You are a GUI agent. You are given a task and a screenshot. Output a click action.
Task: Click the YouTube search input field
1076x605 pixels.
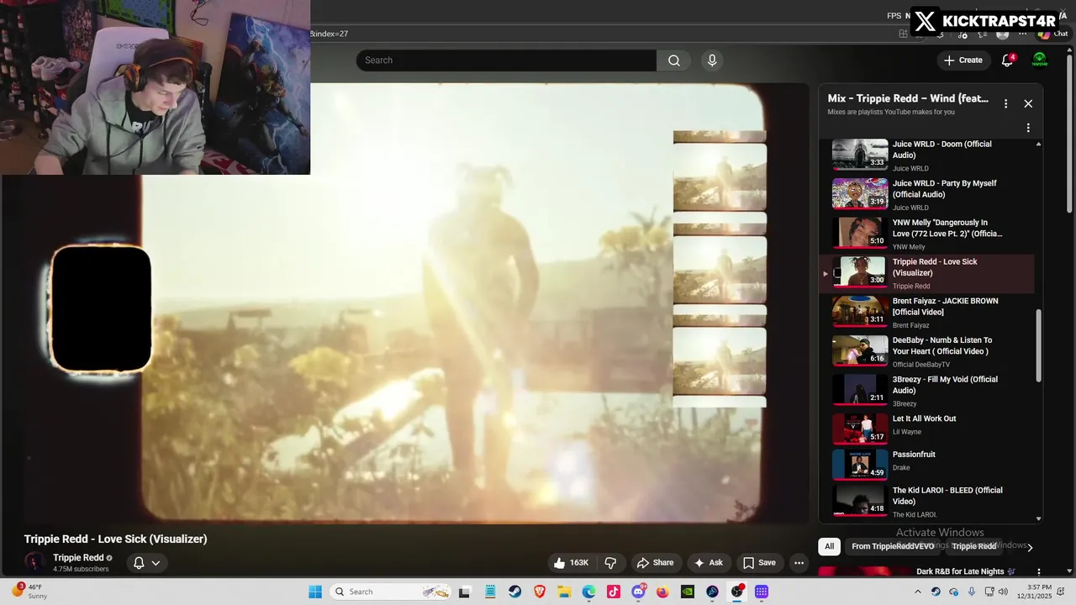(506, 60)
